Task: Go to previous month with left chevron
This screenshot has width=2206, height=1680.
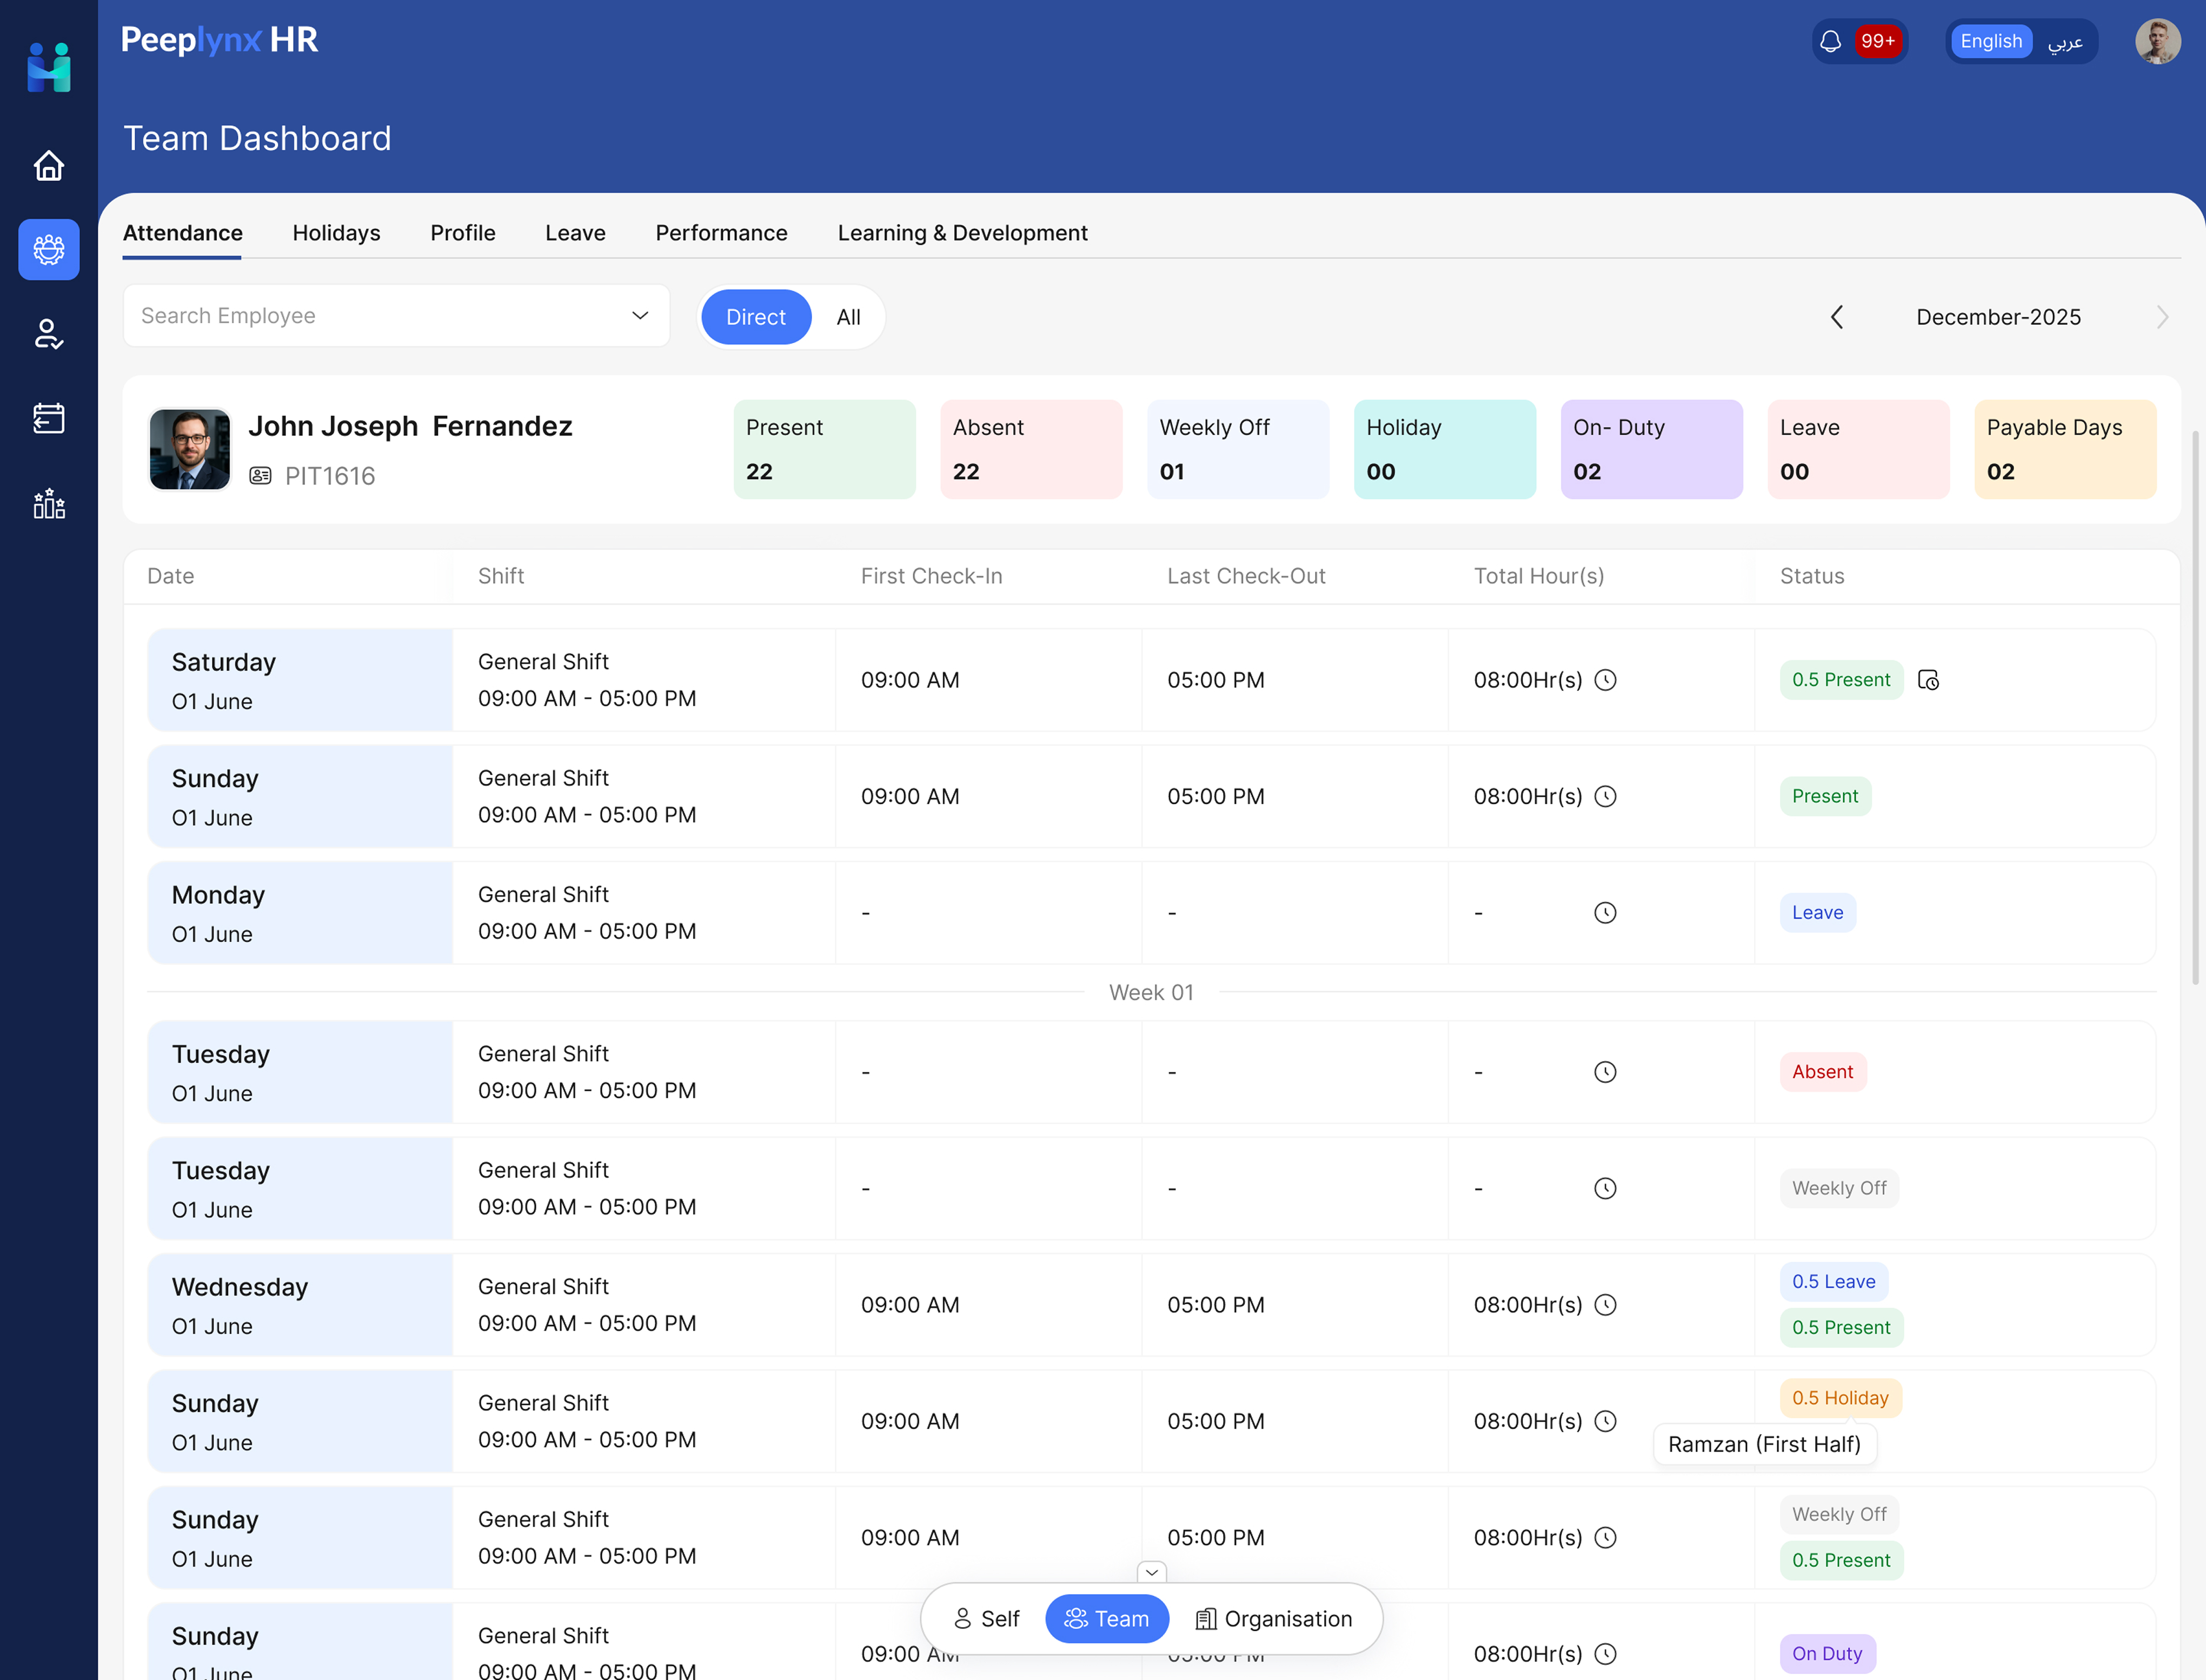Action: click(1837, 317)
